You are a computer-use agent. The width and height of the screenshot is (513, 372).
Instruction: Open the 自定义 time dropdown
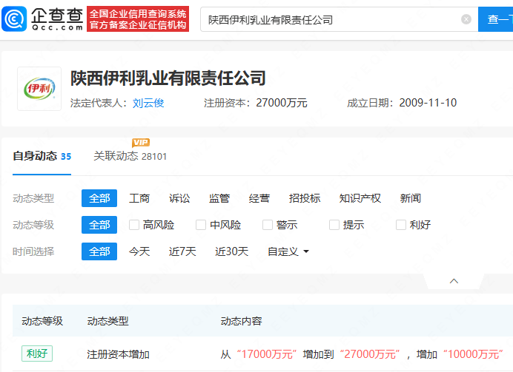(x=288, y=251)
